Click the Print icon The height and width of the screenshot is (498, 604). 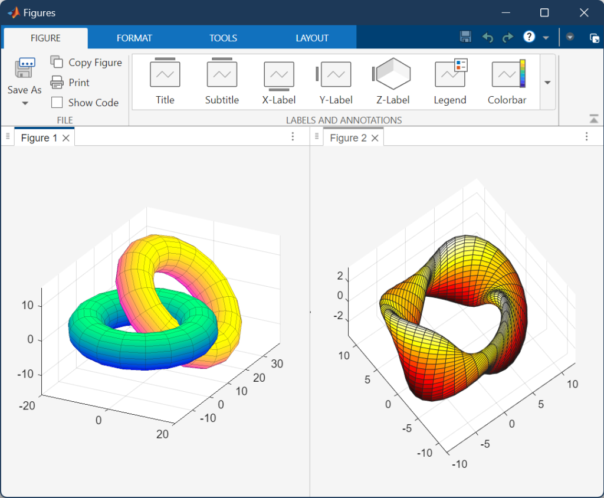[57, 83]
